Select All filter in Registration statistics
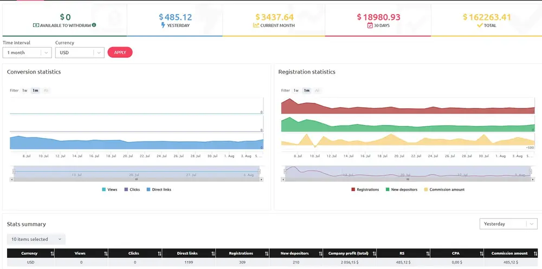This screenshot has height=269, width=542. pos(317,90)
